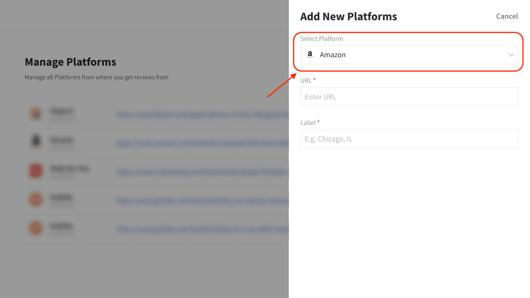Click the Manage Platforms page heading

coord(70,62)
